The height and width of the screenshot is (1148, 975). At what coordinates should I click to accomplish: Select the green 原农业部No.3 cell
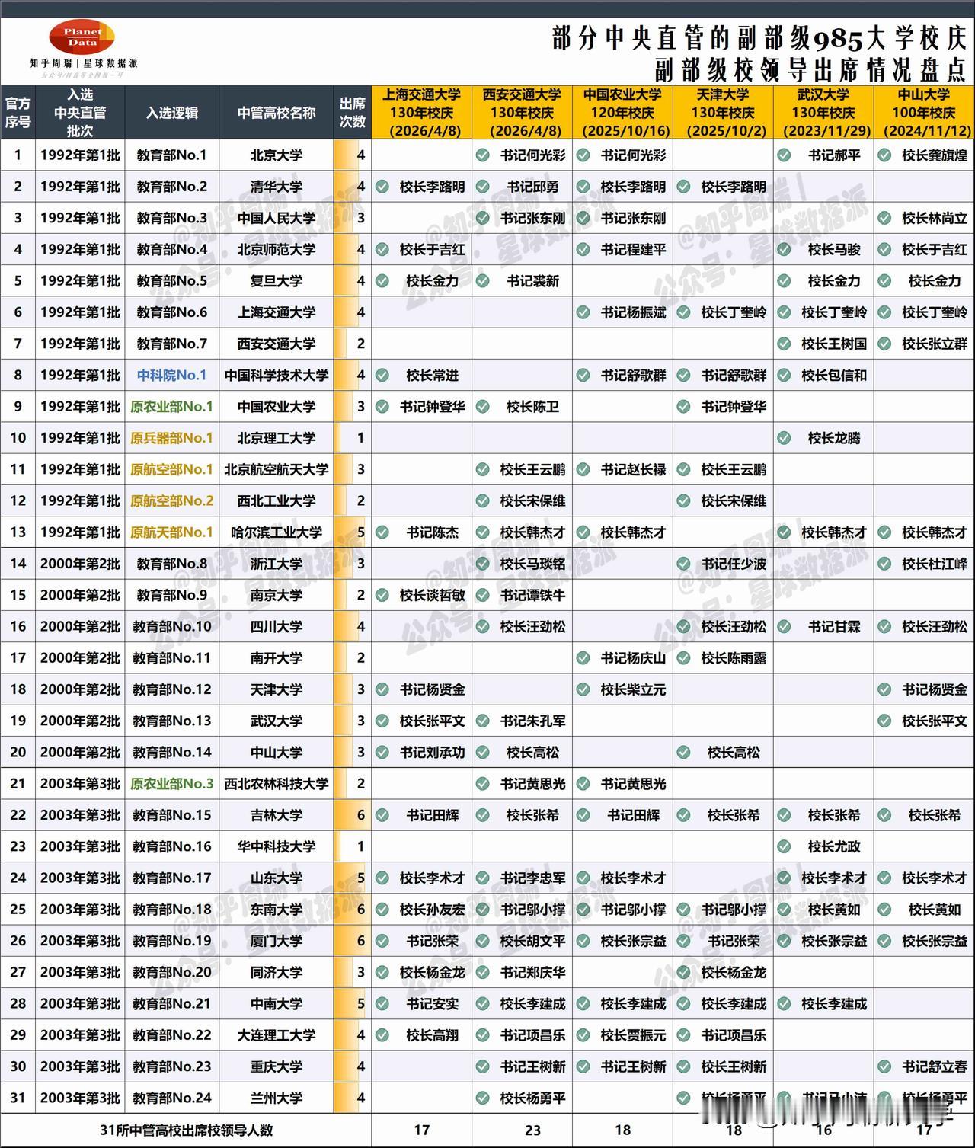[x=172, y=784]
